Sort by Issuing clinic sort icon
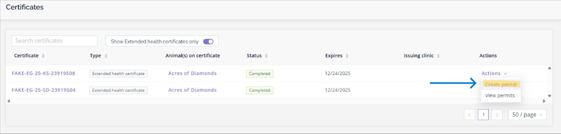The height and width of the screenshot is (134, 561). pos(438,56)
